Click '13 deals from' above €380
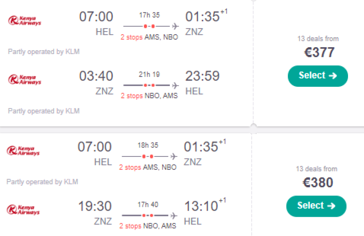 pyautogui.click(x=316, y=169)
